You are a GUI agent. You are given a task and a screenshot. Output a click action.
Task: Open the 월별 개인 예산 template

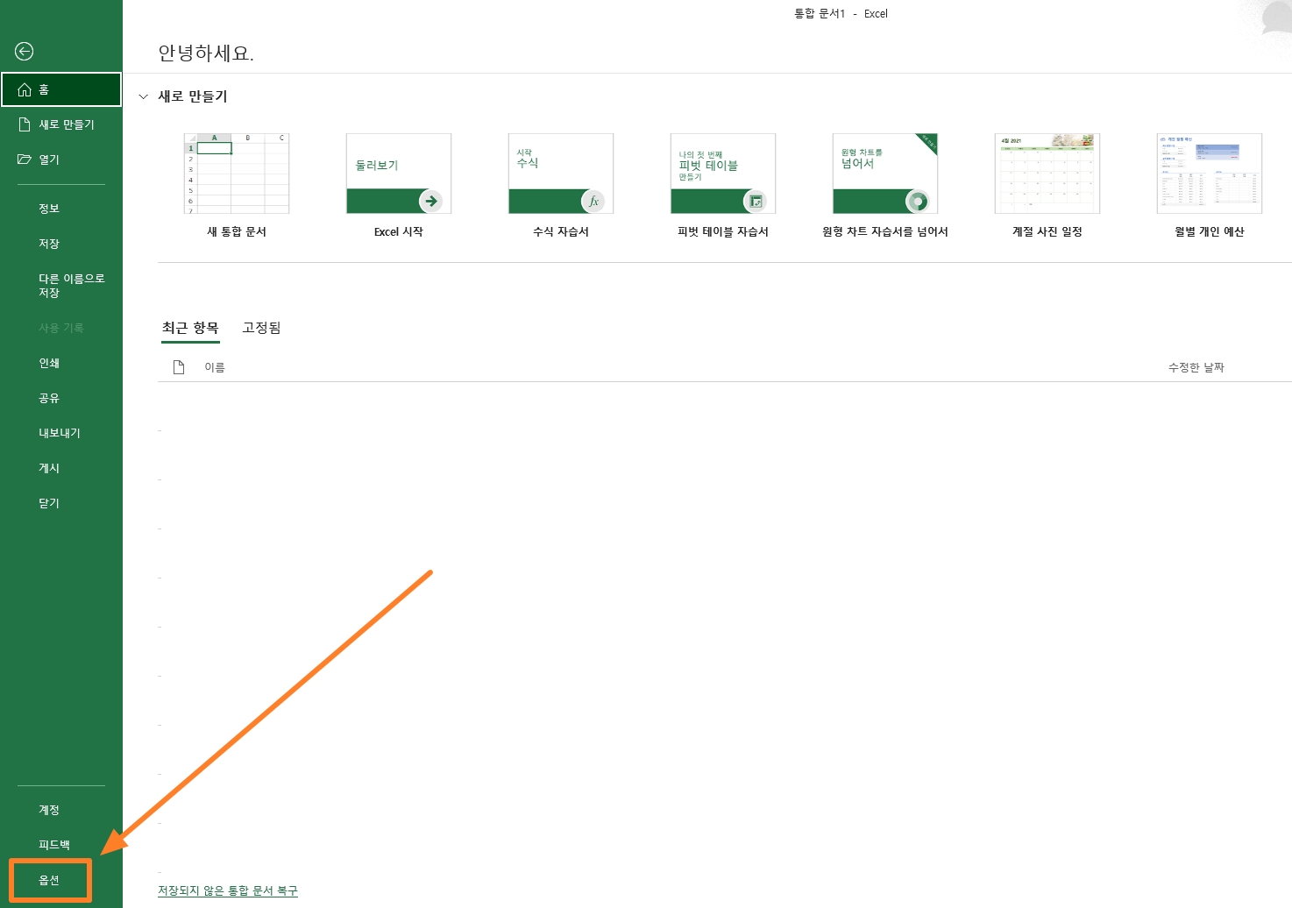1210,174
